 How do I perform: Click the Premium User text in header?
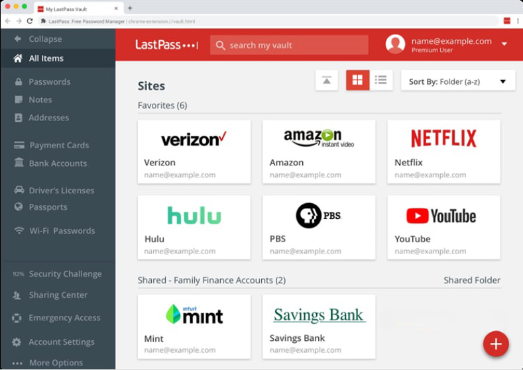coord(432,50)
